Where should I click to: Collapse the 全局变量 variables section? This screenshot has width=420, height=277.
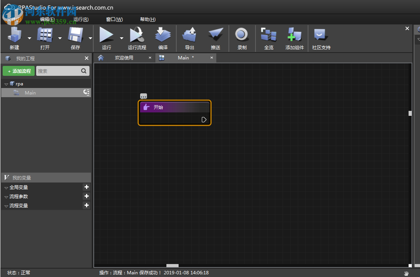[6, 187]
